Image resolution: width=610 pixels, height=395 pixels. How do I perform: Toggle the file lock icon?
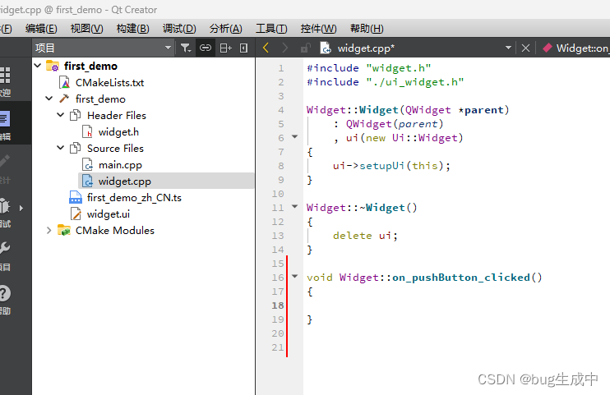click(305, 48)
